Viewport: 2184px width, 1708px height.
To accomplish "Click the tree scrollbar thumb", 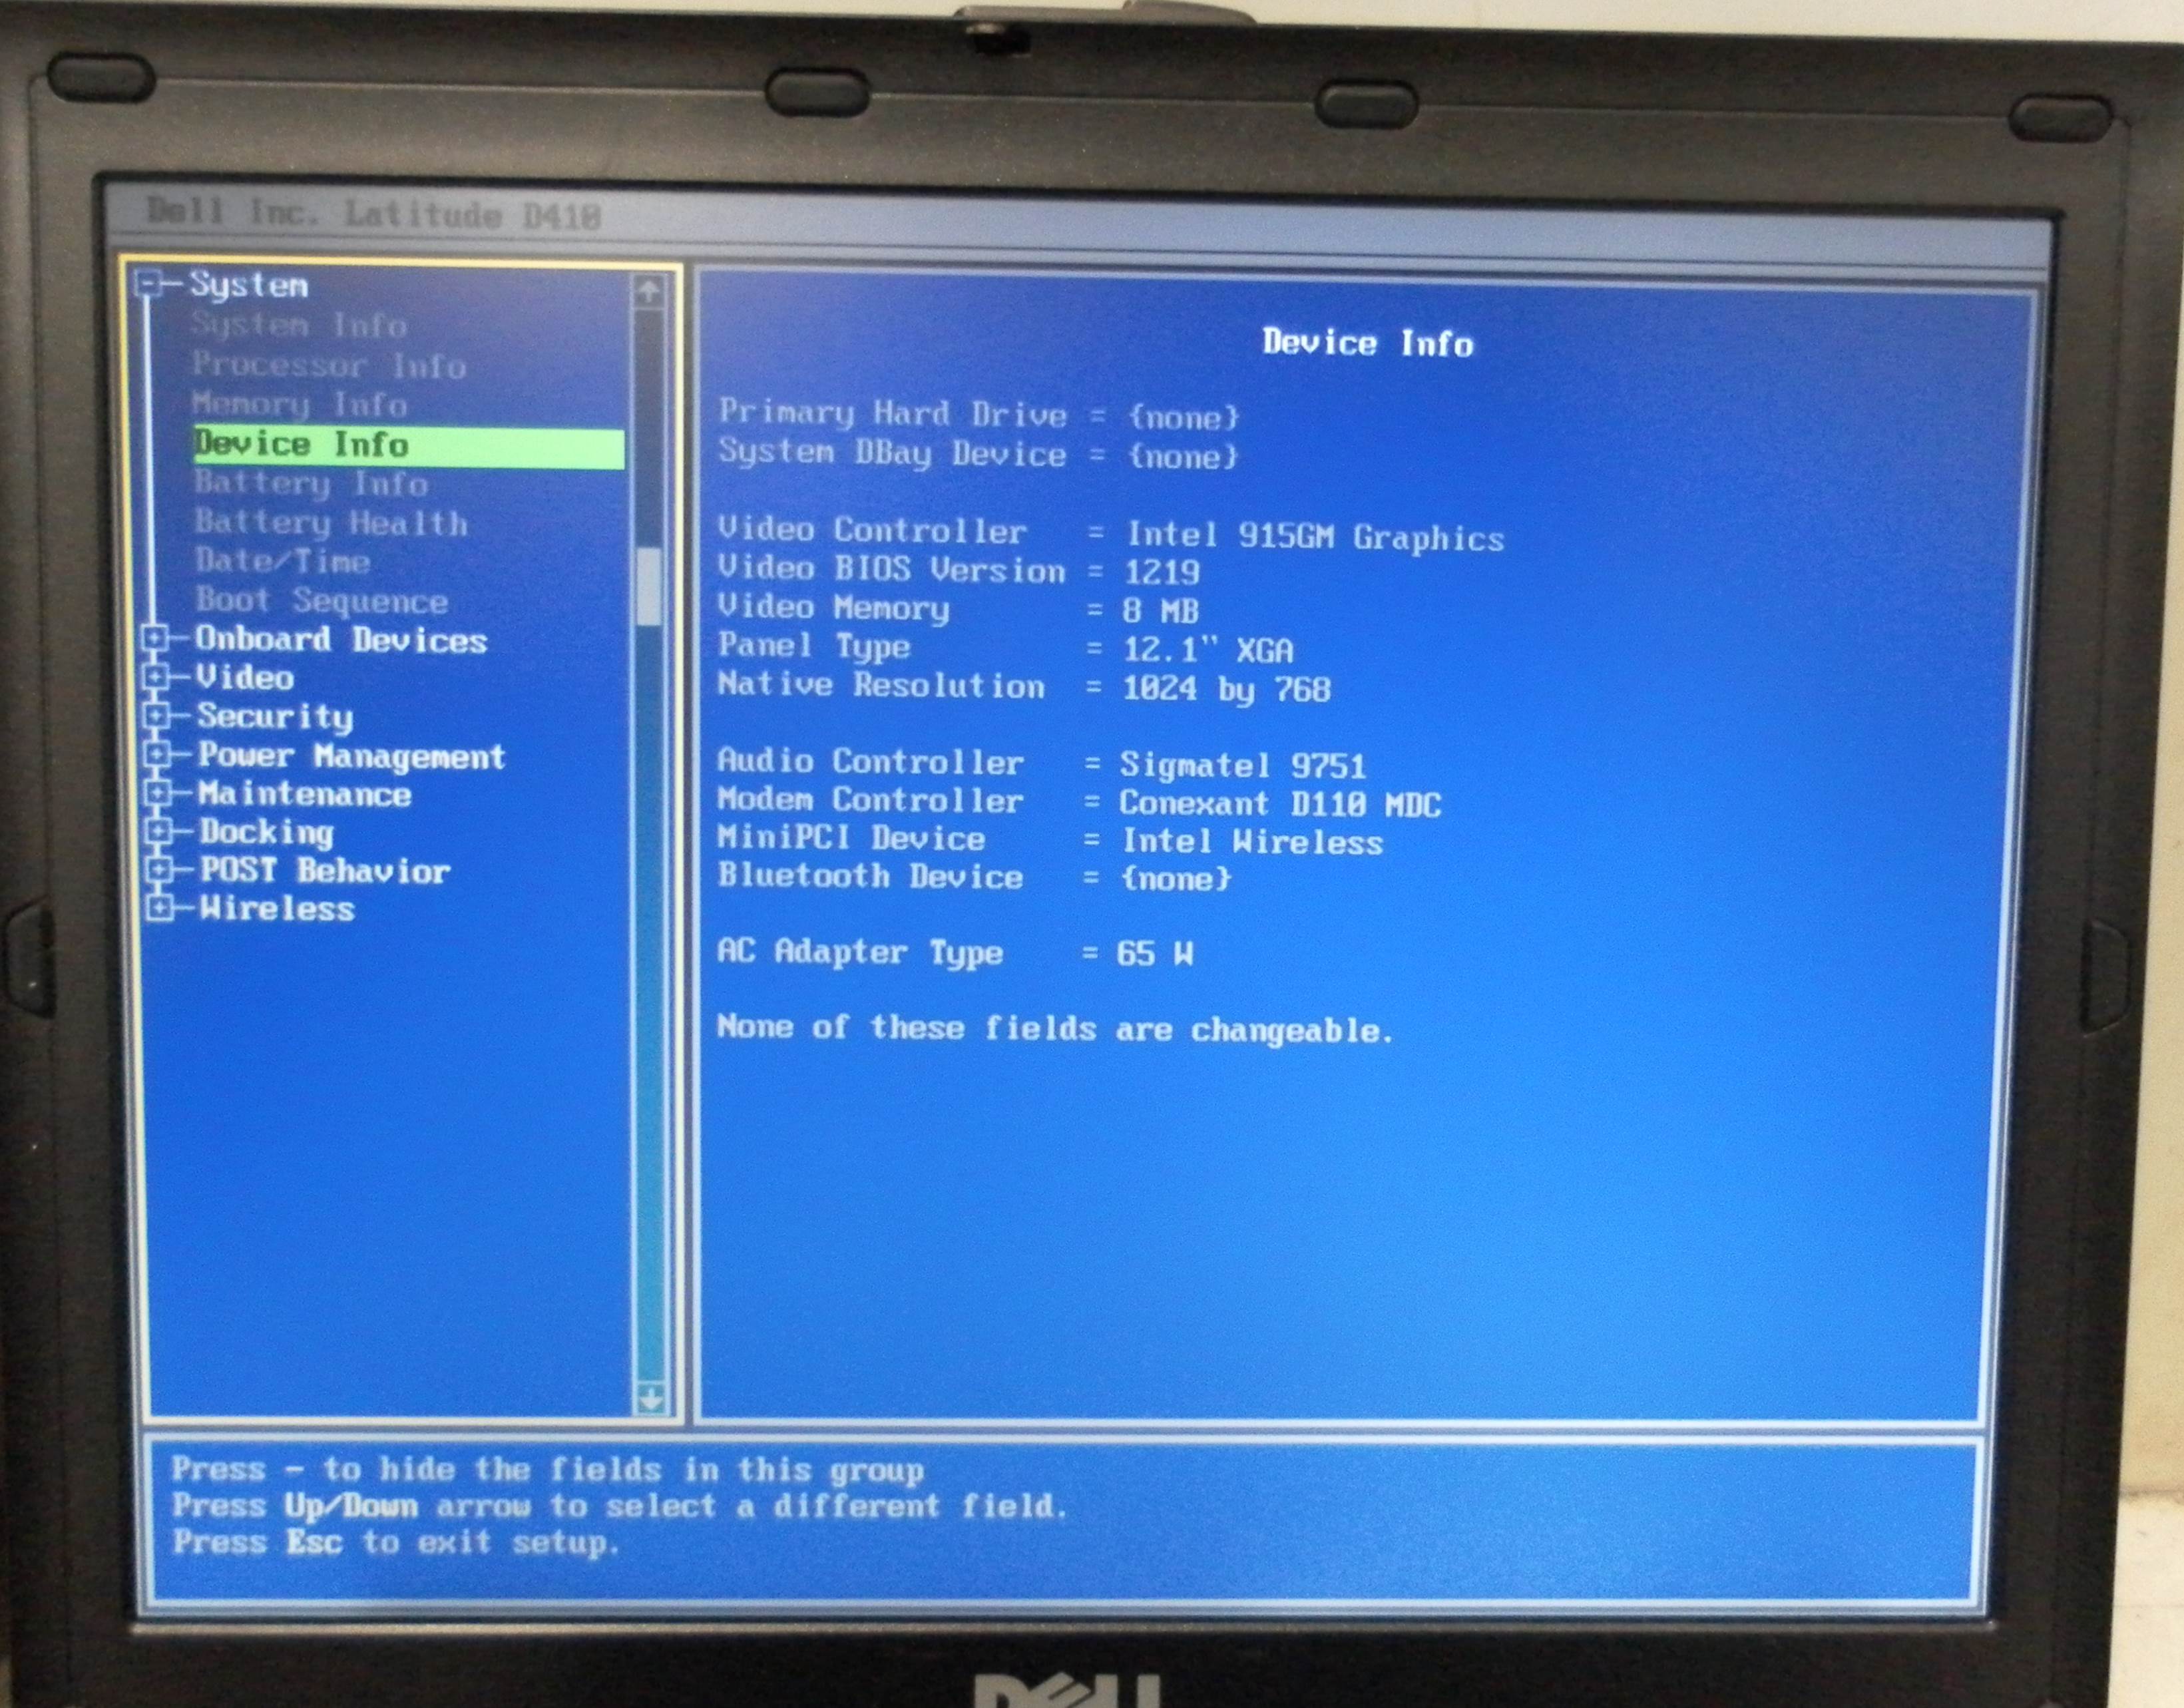I will tap(649, 586).
